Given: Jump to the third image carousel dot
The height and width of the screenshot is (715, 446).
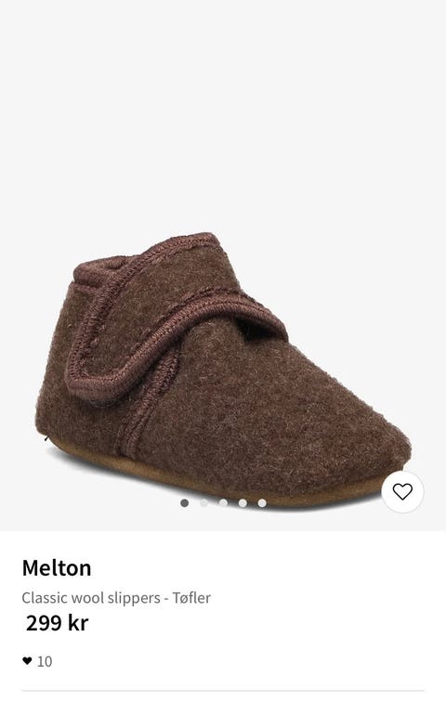Looking at the screenshot, I should tap(223, 503).
